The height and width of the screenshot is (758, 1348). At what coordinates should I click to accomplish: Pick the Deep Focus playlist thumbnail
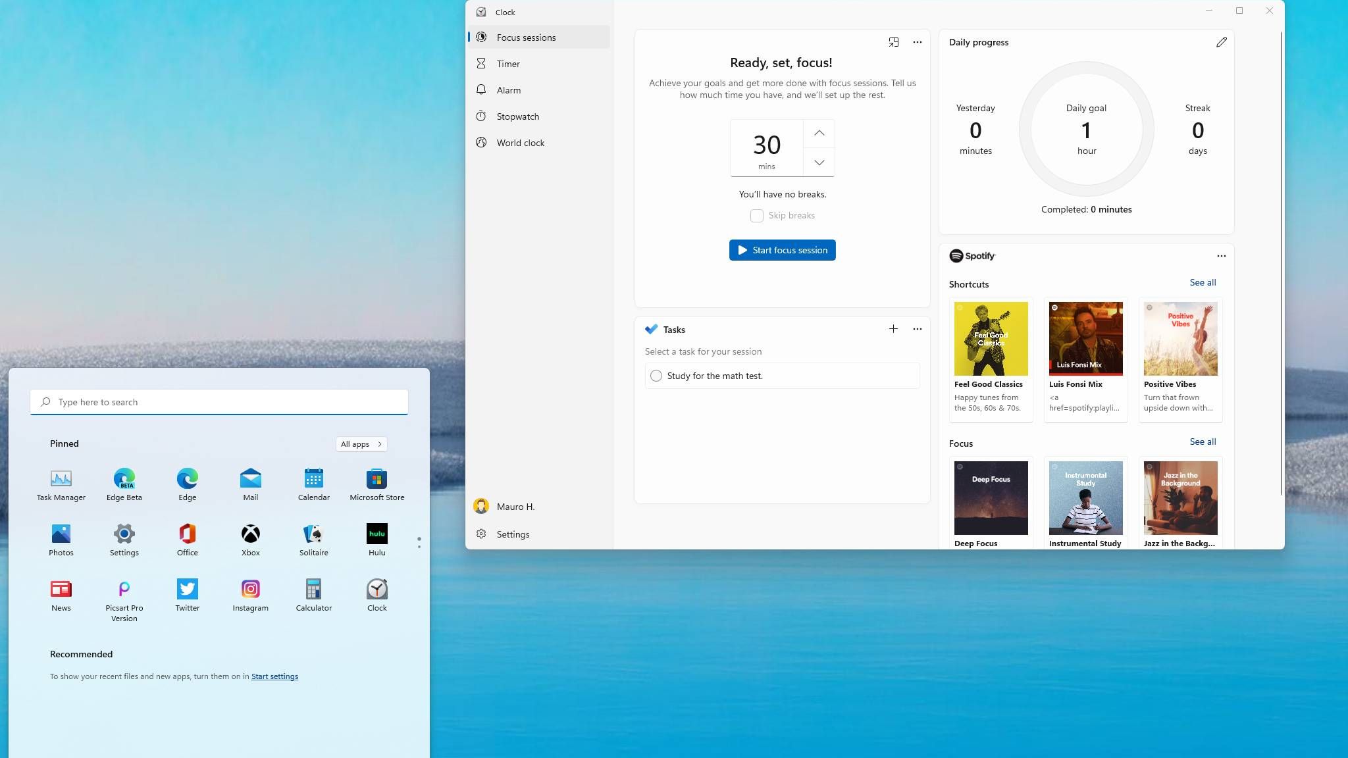(x=991, y=497)
